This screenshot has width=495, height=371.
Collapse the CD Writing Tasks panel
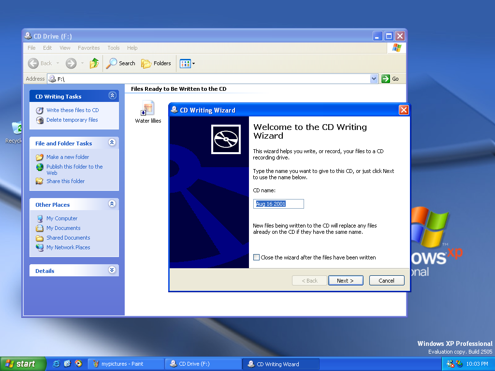112,96
